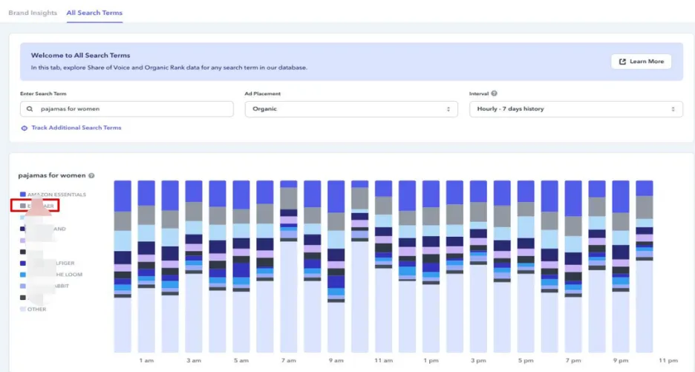
Task: Open the Track Additional Search Terms link
Action: pos(76,128)
